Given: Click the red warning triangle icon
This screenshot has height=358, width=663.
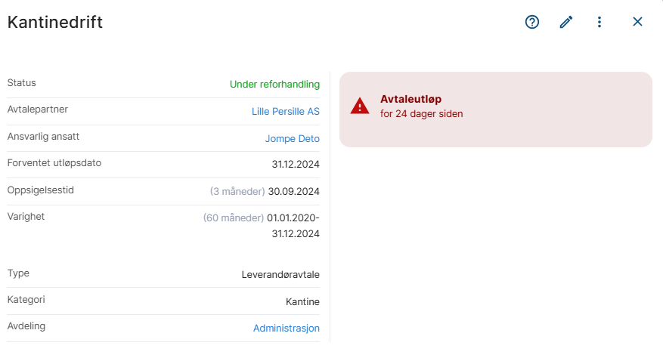Looking at the screenshot, I should click(x=360, y=106).
